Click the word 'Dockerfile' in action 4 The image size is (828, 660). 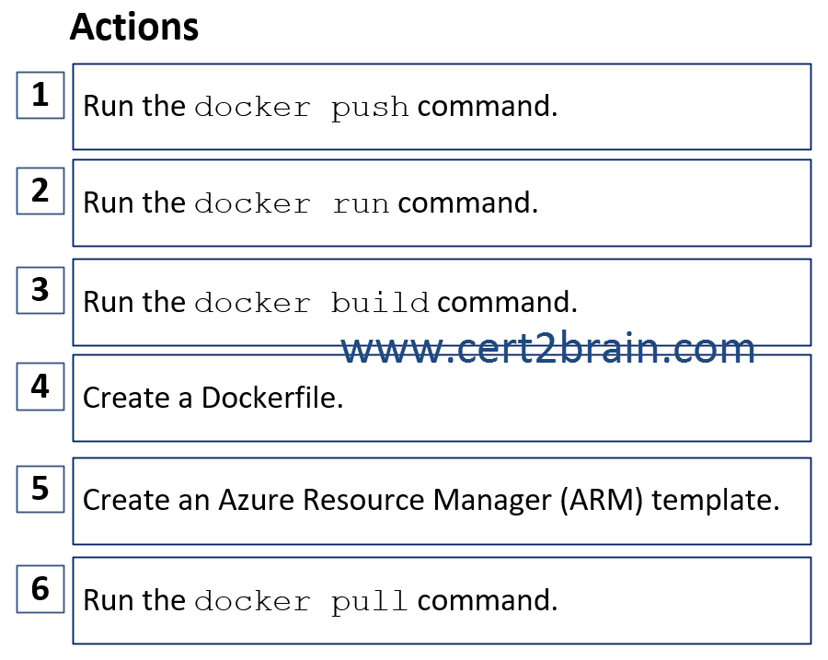pyautogui.click(x=272, y=398)
